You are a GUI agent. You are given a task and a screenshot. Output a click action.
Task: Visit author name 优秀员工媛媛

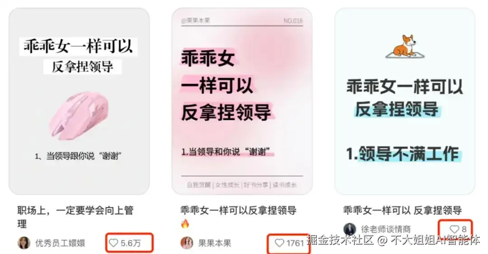click(60, 243)
